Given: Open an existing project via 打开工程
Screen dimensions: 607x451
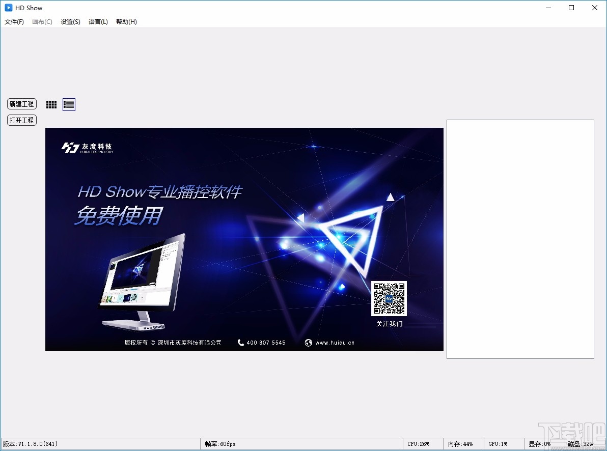Looking at the screenshot, I should coord(21,120).
